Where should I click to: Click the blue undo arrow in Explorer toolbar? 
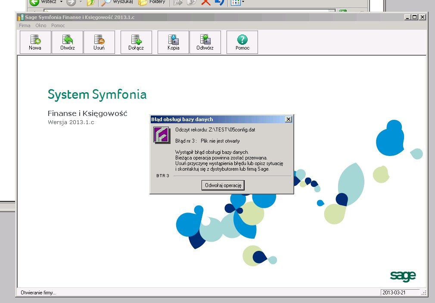tap(219, 2)
